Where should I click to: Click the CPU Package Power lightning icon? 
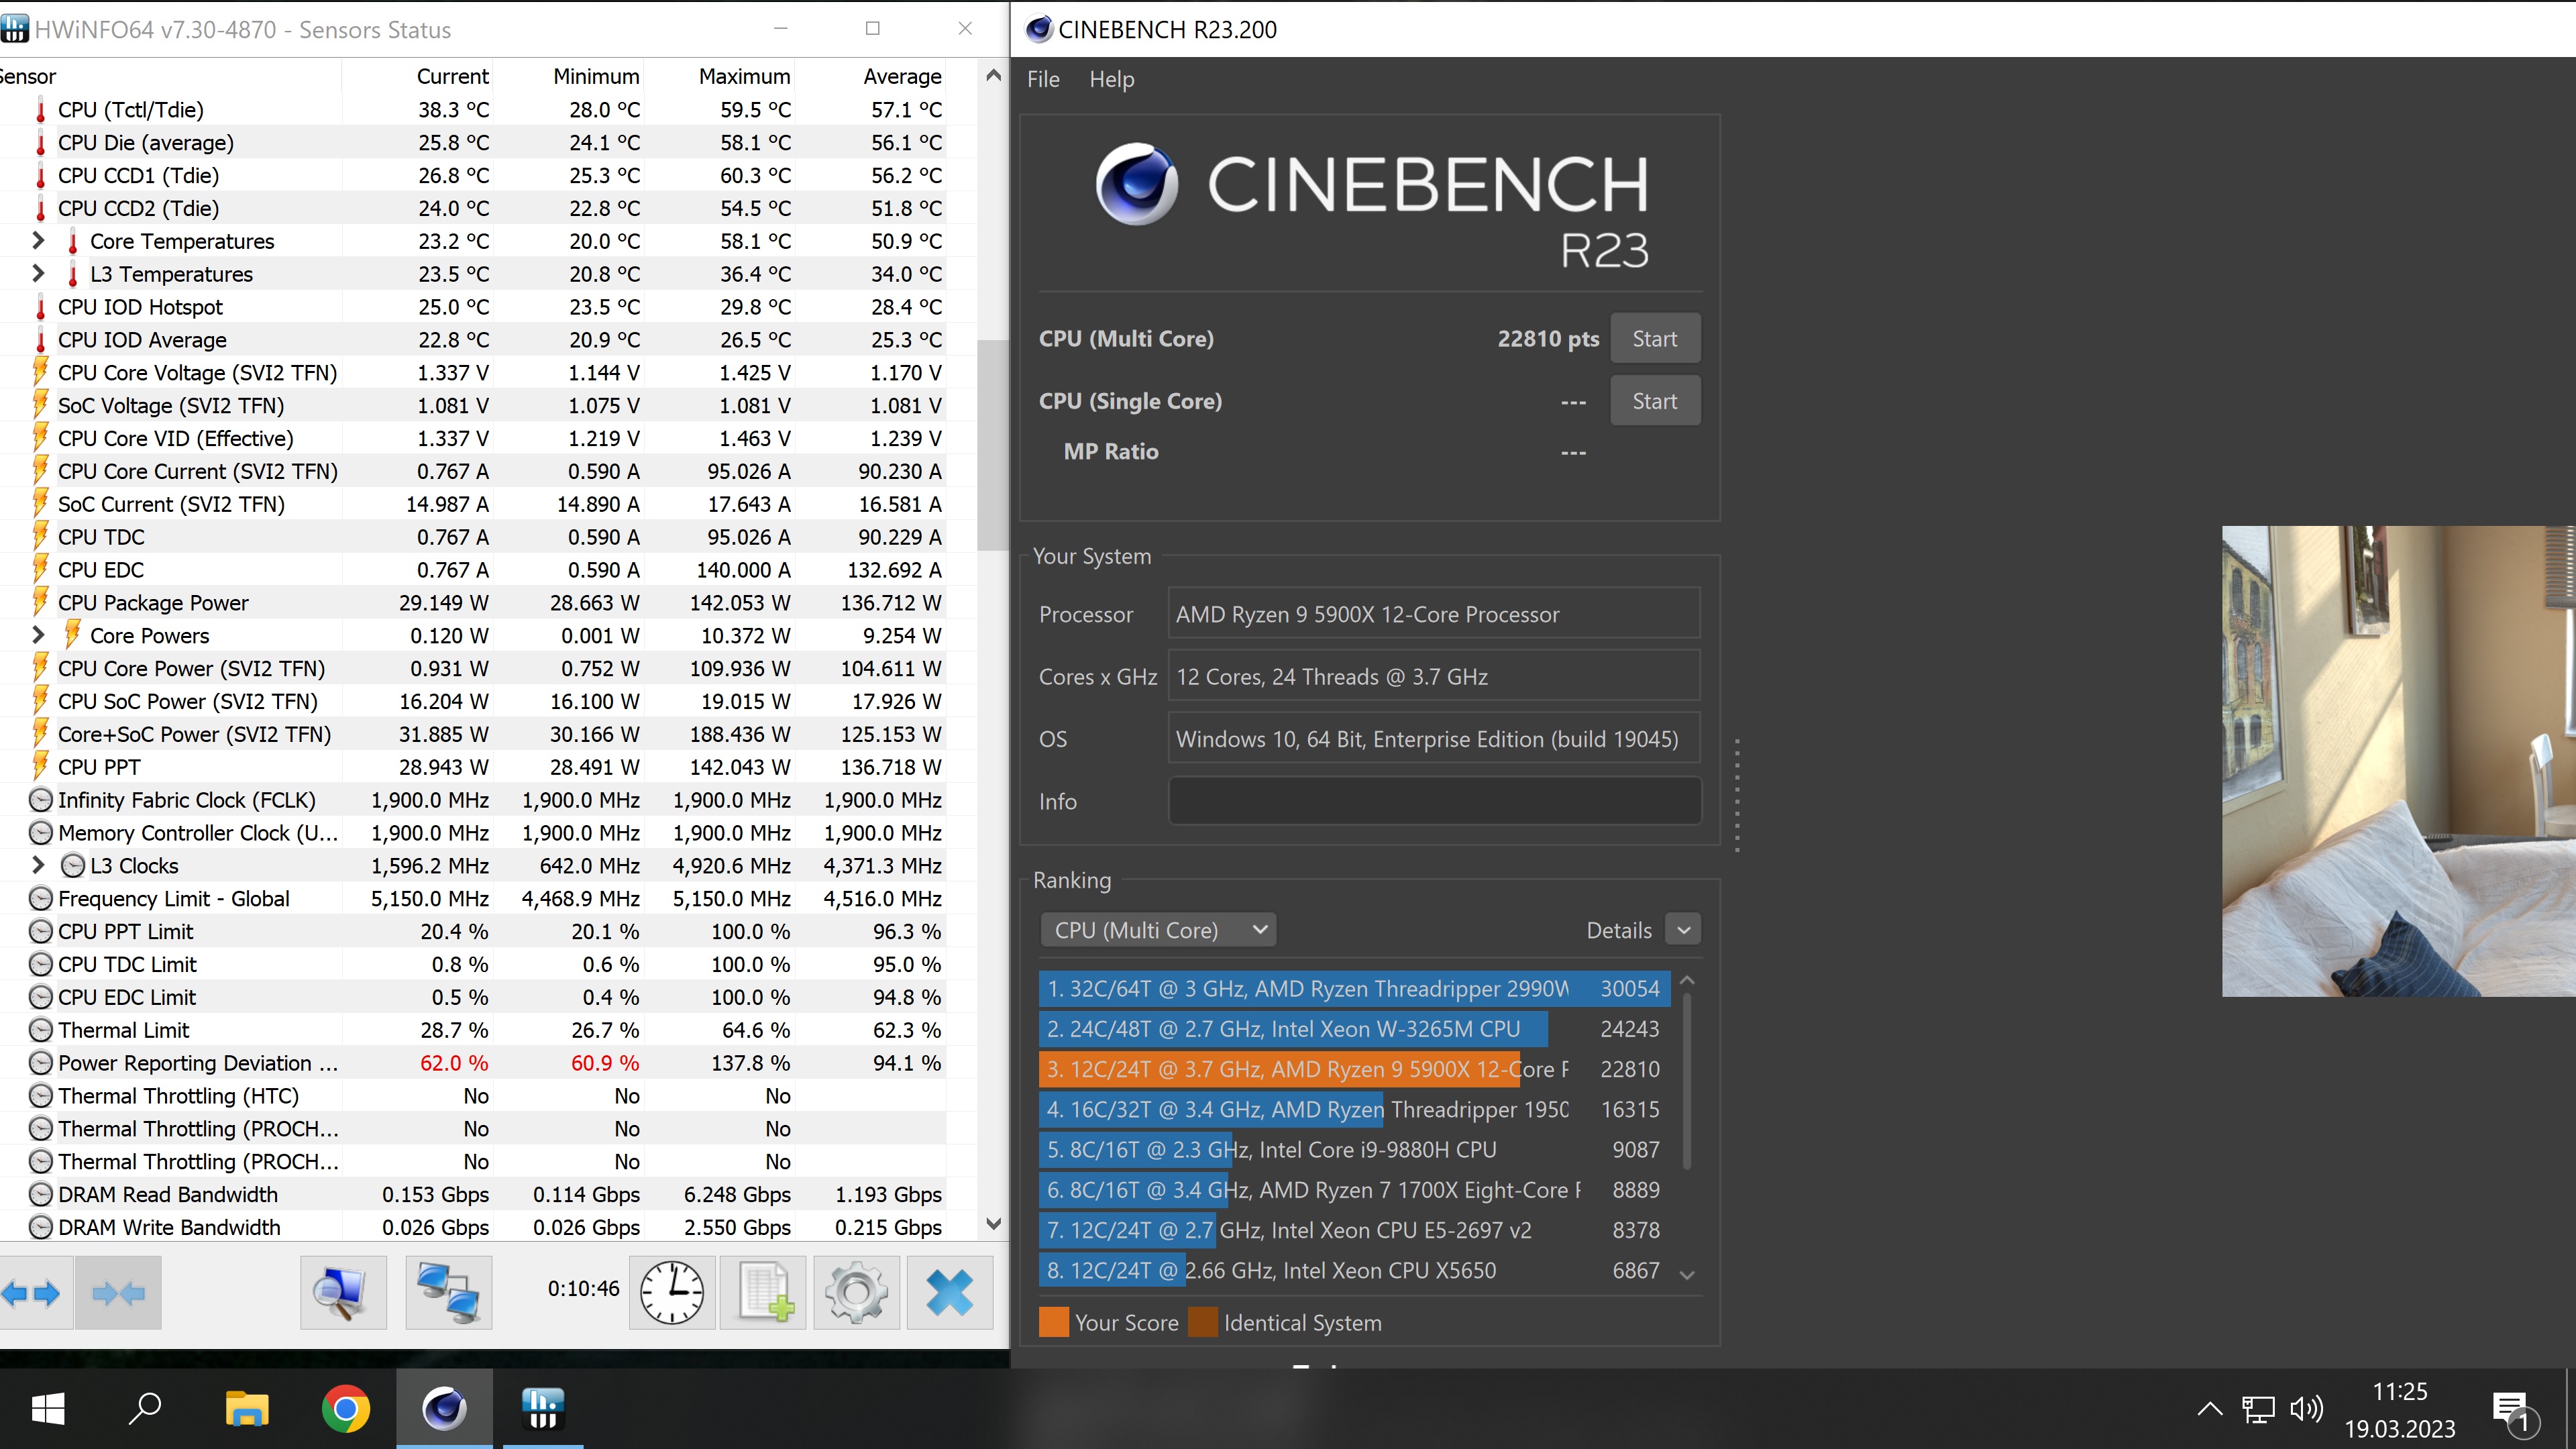(41, 602)
